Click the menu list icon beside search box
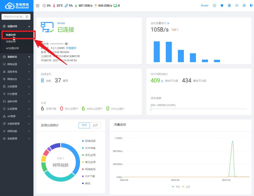The image size is (254, 196). pos(27,17)
